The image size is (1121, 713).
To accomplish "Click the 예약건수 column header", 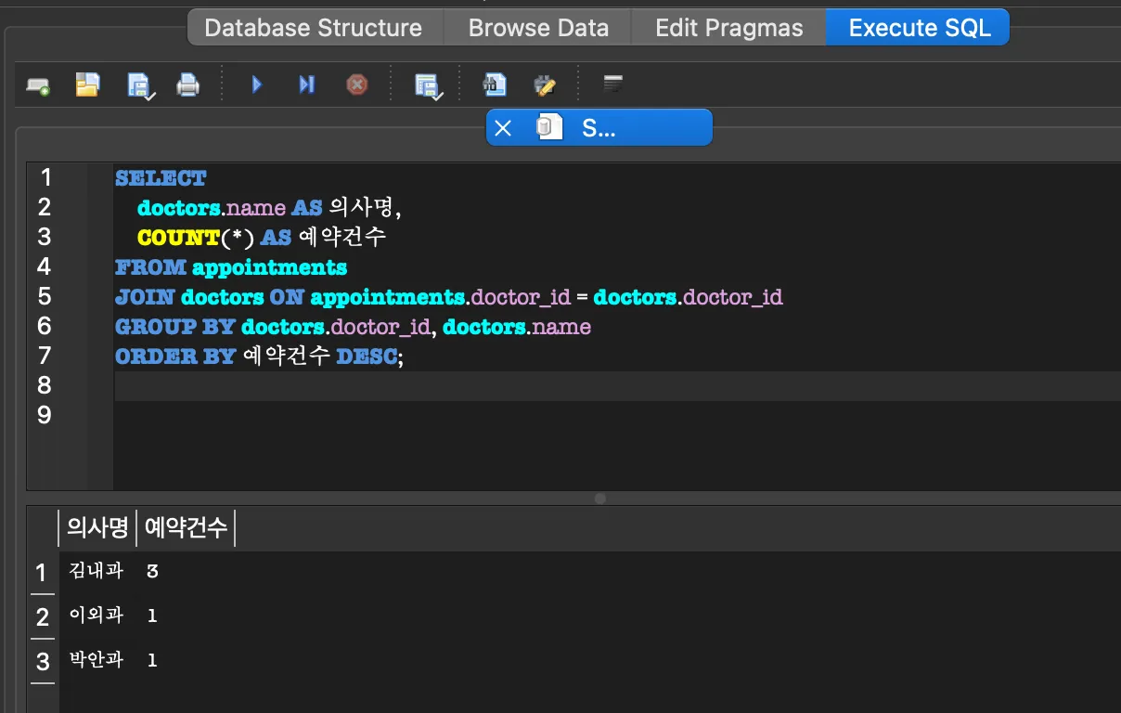I will click(186, 528).
